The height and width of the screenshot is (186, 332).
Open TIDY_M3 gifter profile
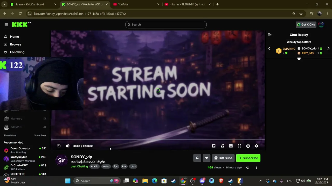point(308,53)
